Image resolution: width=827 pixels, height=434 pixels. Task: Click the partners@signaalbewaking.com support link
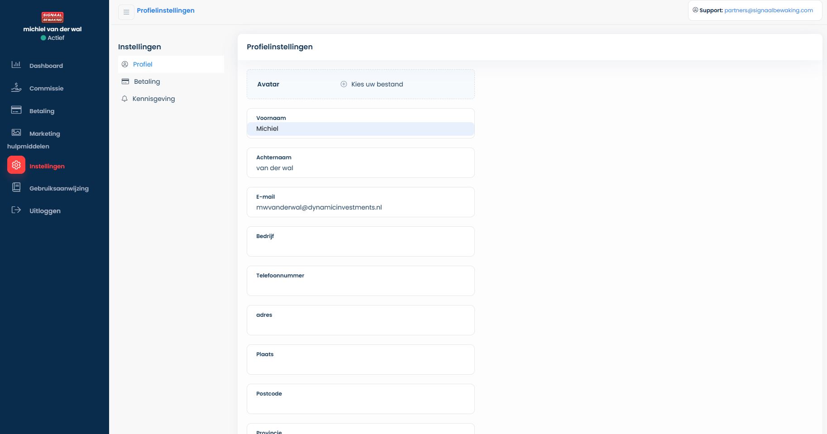point(768,10)
